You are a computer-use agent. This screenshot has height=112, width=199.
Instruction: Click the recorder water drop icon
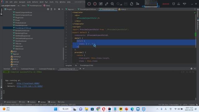point(132,4)
